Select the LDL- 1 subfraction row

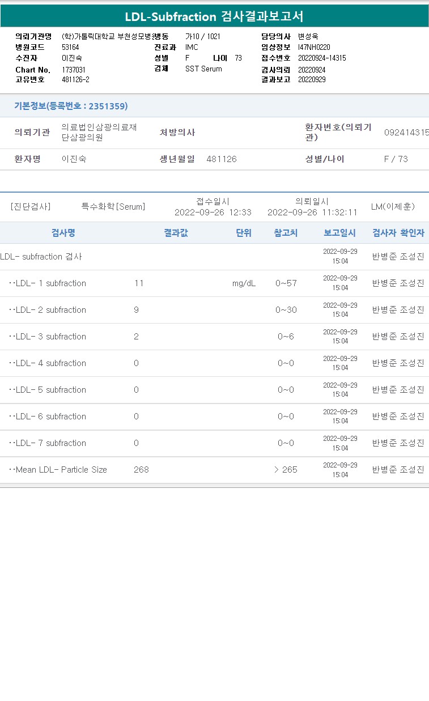(x=214, y=283)
